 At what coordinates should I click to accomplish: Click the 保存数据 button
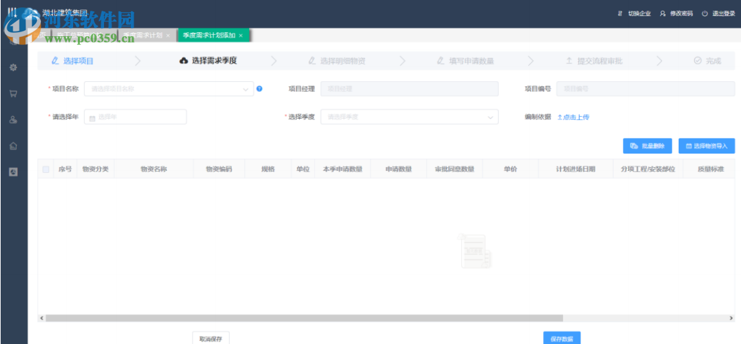pos(562,339)
